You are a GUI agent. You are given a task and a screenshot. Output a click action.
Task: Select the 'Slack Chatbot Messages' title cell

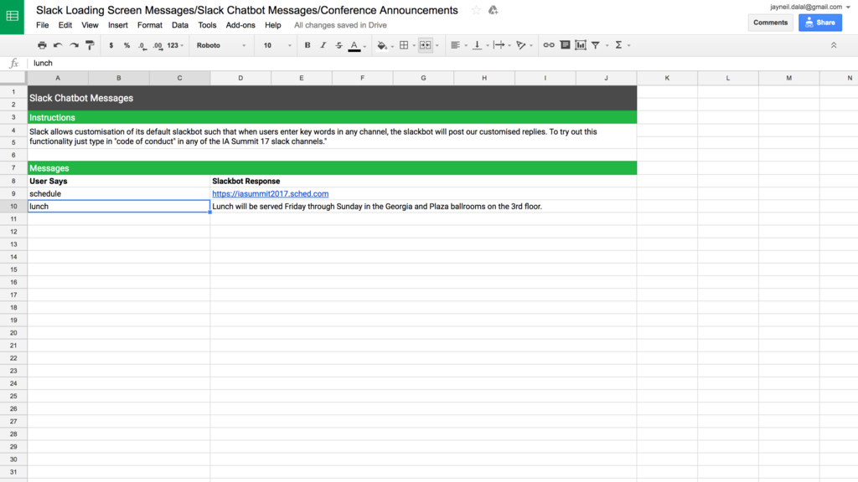pyautogui.click(x=332, y=99)
